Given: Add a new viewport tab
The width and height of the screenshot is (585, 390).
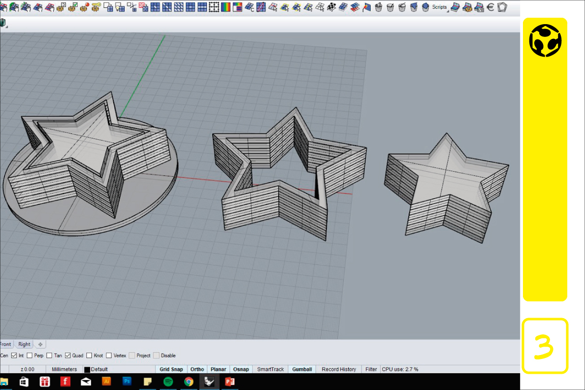Looking at the screenshot, I should pyautogui.click(x=40, y=344).
